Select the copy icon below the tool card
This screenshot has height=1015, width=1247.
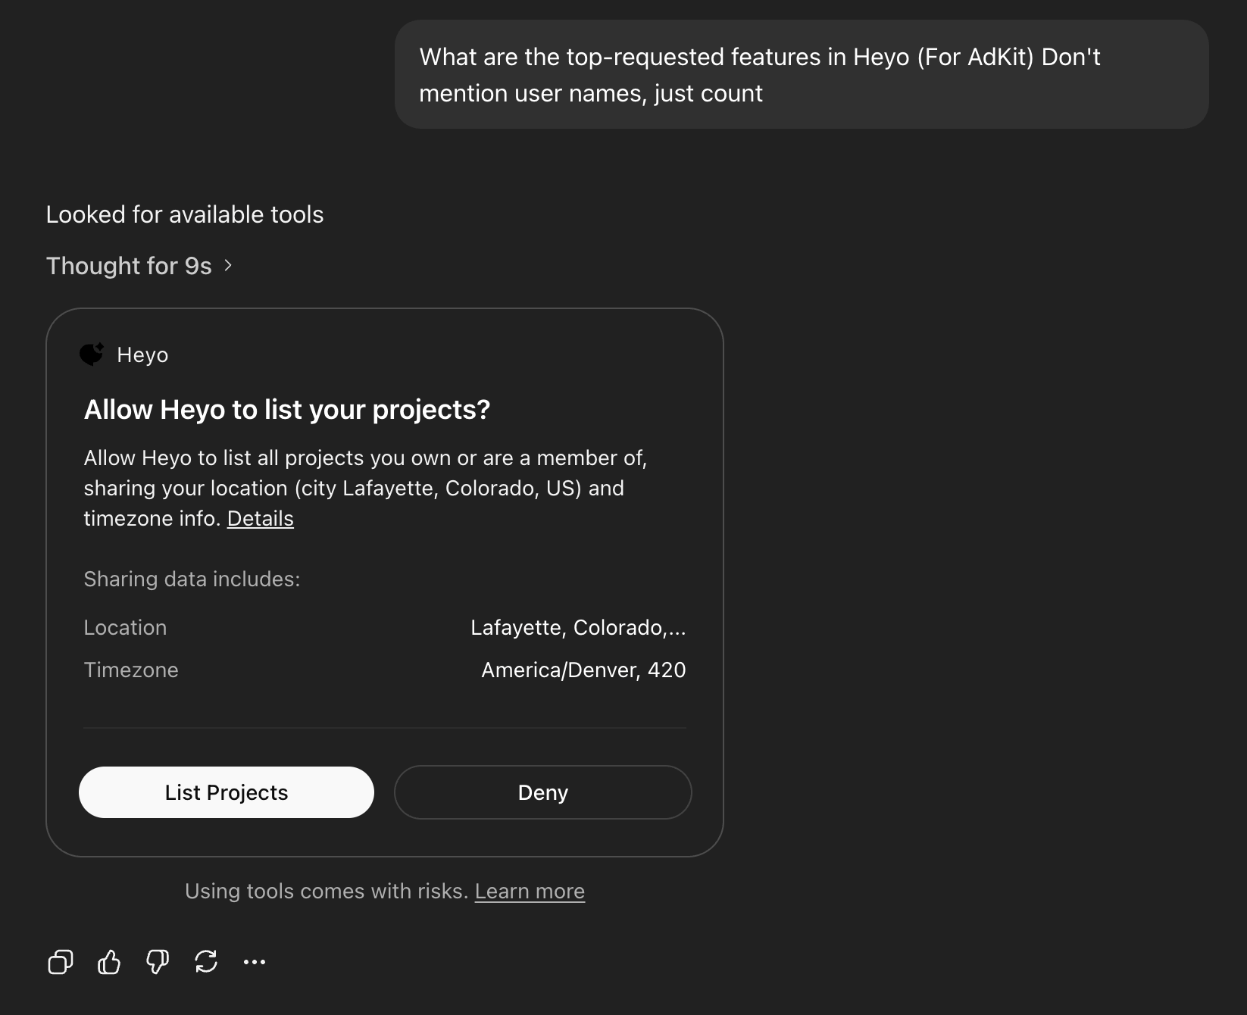pos(59,962)
